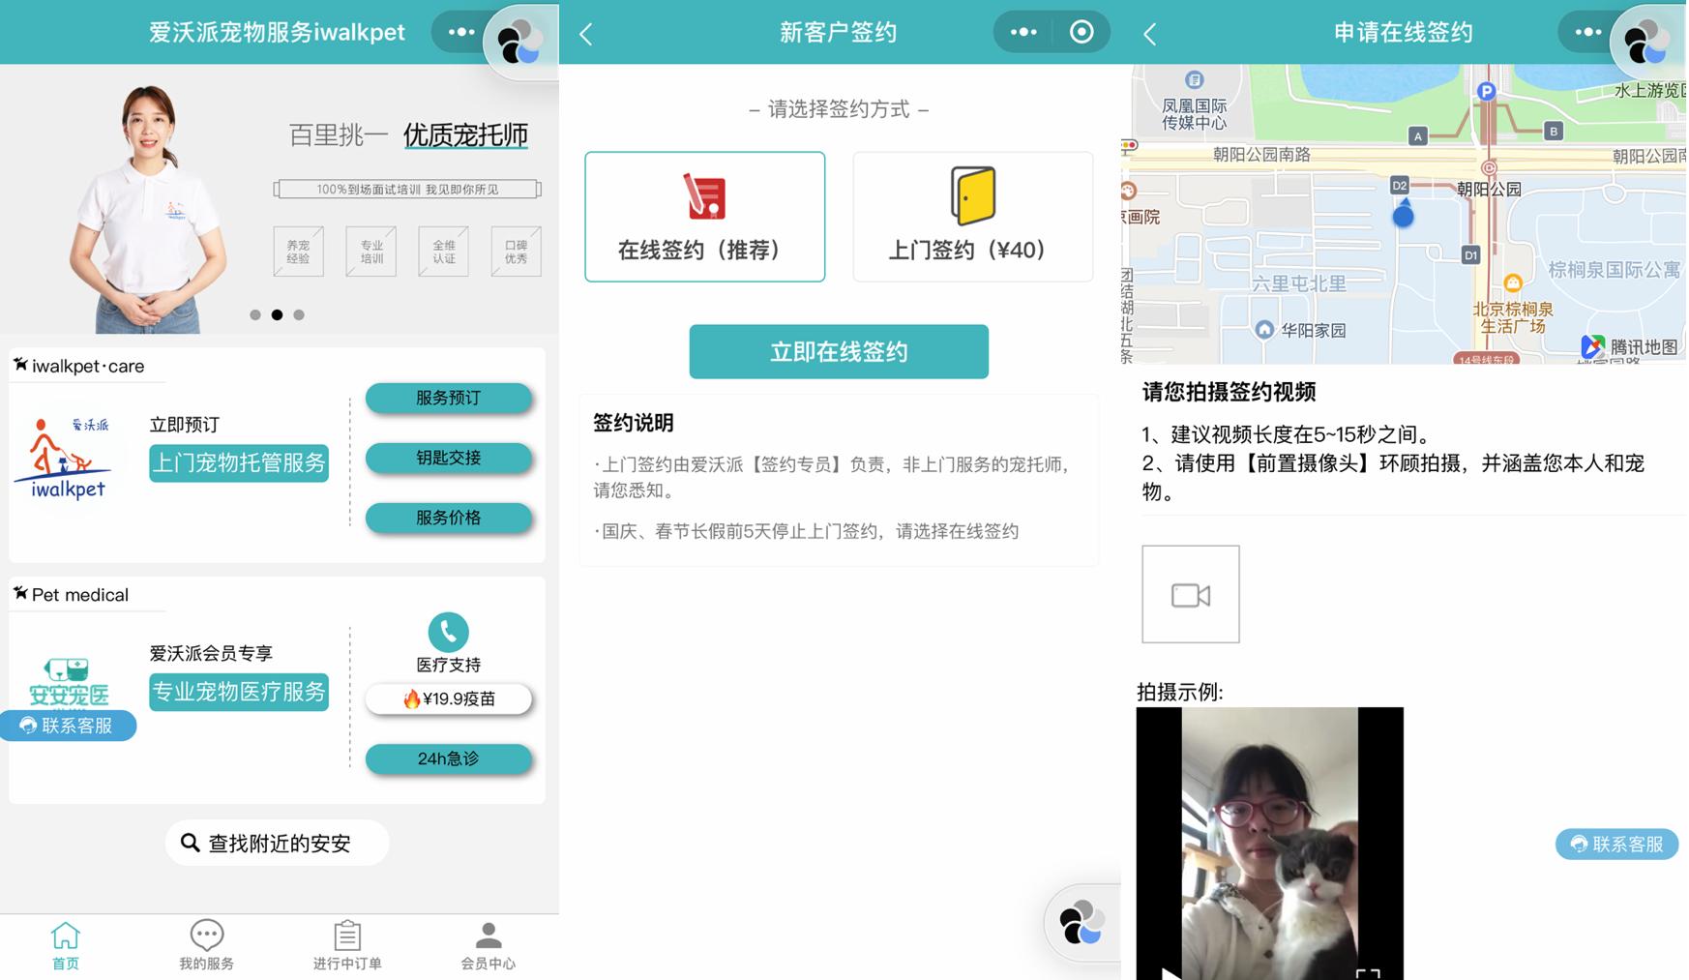Tap the phone icon for 医疗支持
The image size is (1689, 980).
tap(448, 632)
